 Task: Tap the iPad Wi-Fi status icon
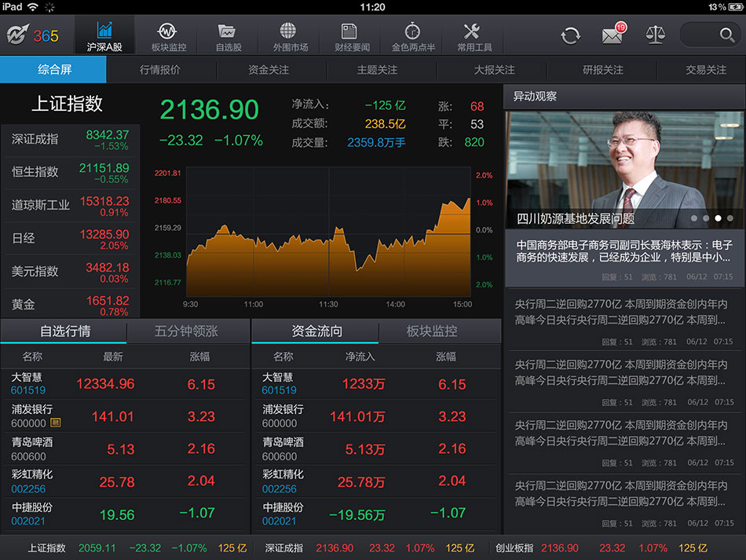tap(33, 6)
